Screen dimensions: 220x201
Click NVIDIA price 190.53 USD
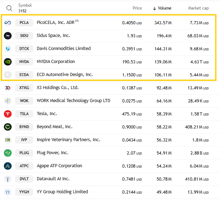[x=132, y=62]
